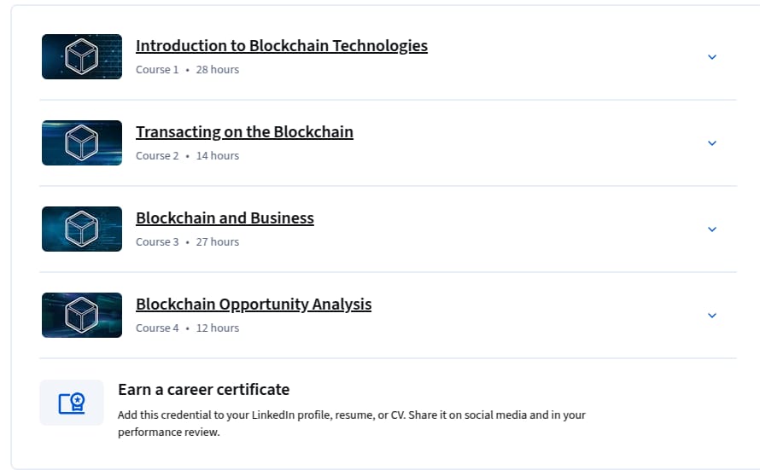The height and width of the screenshot is (470, 760).
Task: Click the Introduction to Blockchain Technologies cube thumbnail
Action: pos(82,56)
